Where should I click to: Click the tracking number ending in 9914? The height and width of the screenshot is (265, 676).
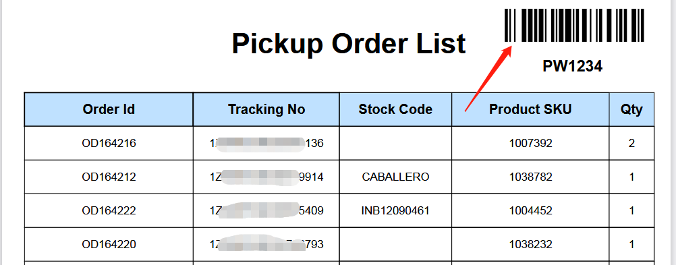tap(266, 177)
